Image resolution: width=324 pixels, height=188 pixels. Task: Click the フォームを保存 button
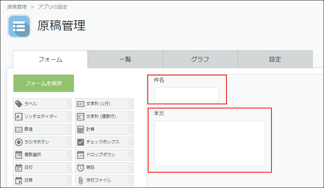(43, 83)
